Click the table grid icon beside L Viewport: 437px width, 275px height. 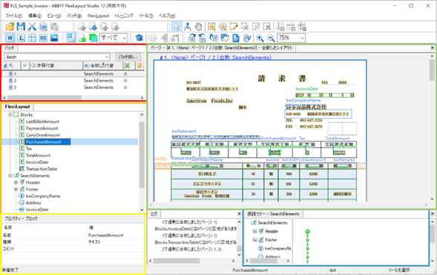(x=32, y=38)
